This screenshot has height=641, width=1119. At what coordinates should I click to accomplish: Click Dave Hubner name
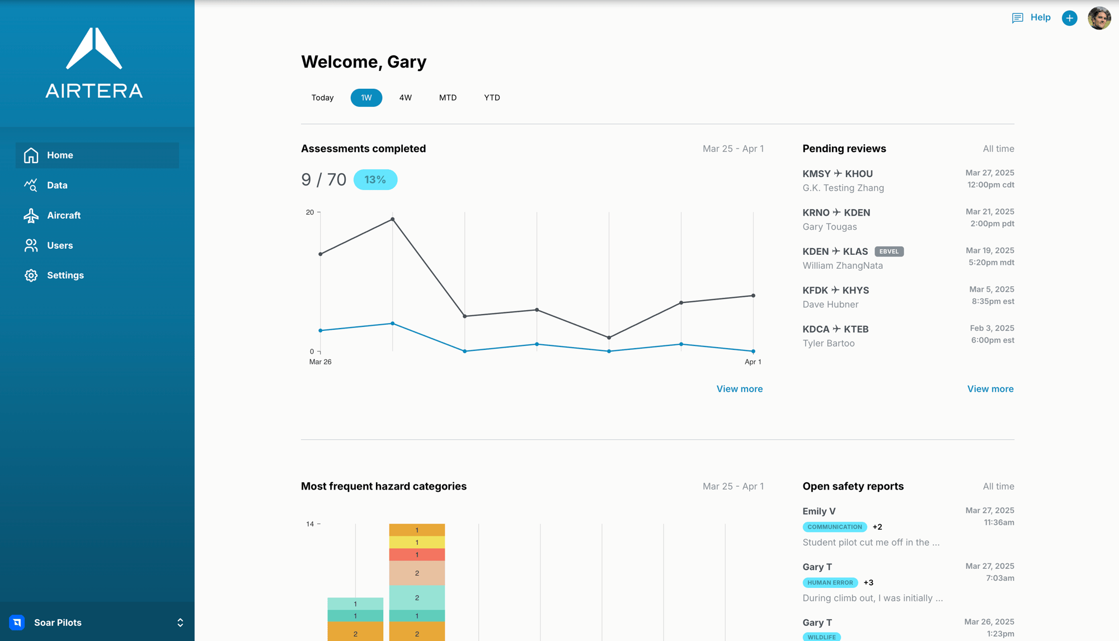830,305
